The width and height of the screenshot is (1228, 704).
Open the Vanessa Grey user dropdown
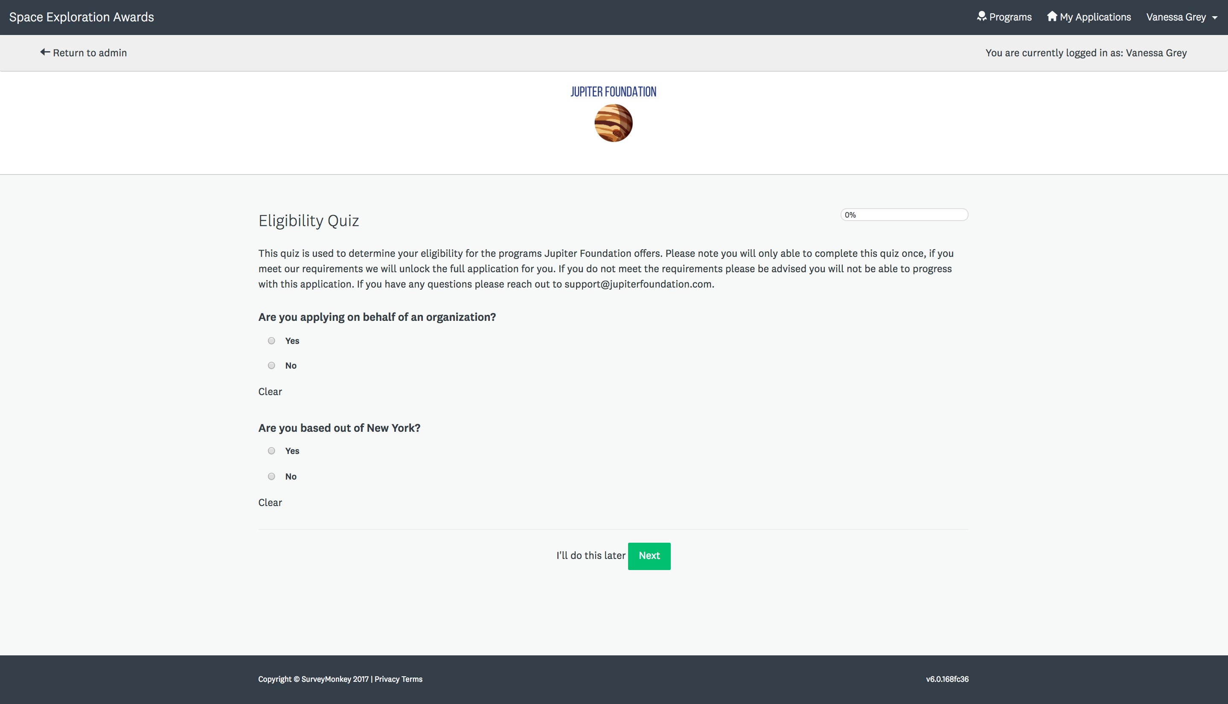click(1176, 17)
